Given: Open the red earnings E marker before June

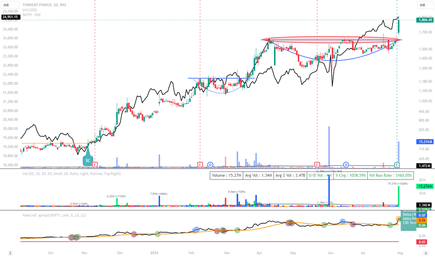Looking at the screenshot, I should coord(317,165).
